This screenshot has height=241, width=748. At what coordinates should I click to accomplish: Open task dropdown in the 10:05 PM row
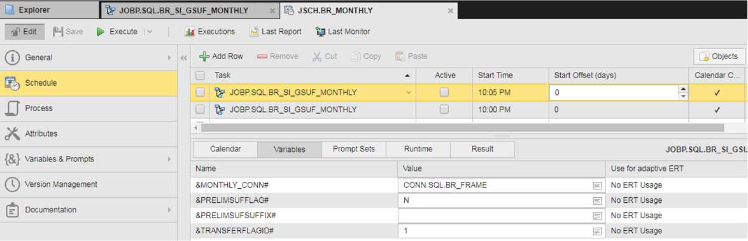click(408, 93)
